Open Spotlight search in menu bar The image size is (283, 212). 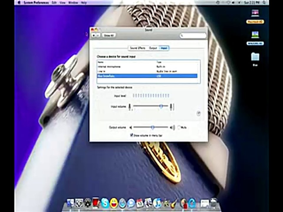click(265, 2)
